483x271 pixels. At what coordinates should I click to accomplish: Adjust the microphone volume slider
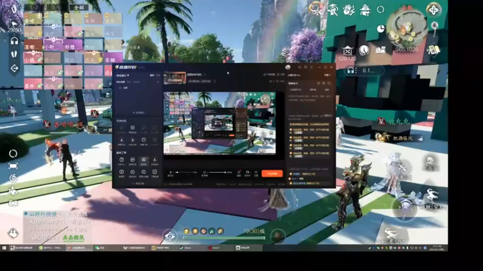(185, 172)
